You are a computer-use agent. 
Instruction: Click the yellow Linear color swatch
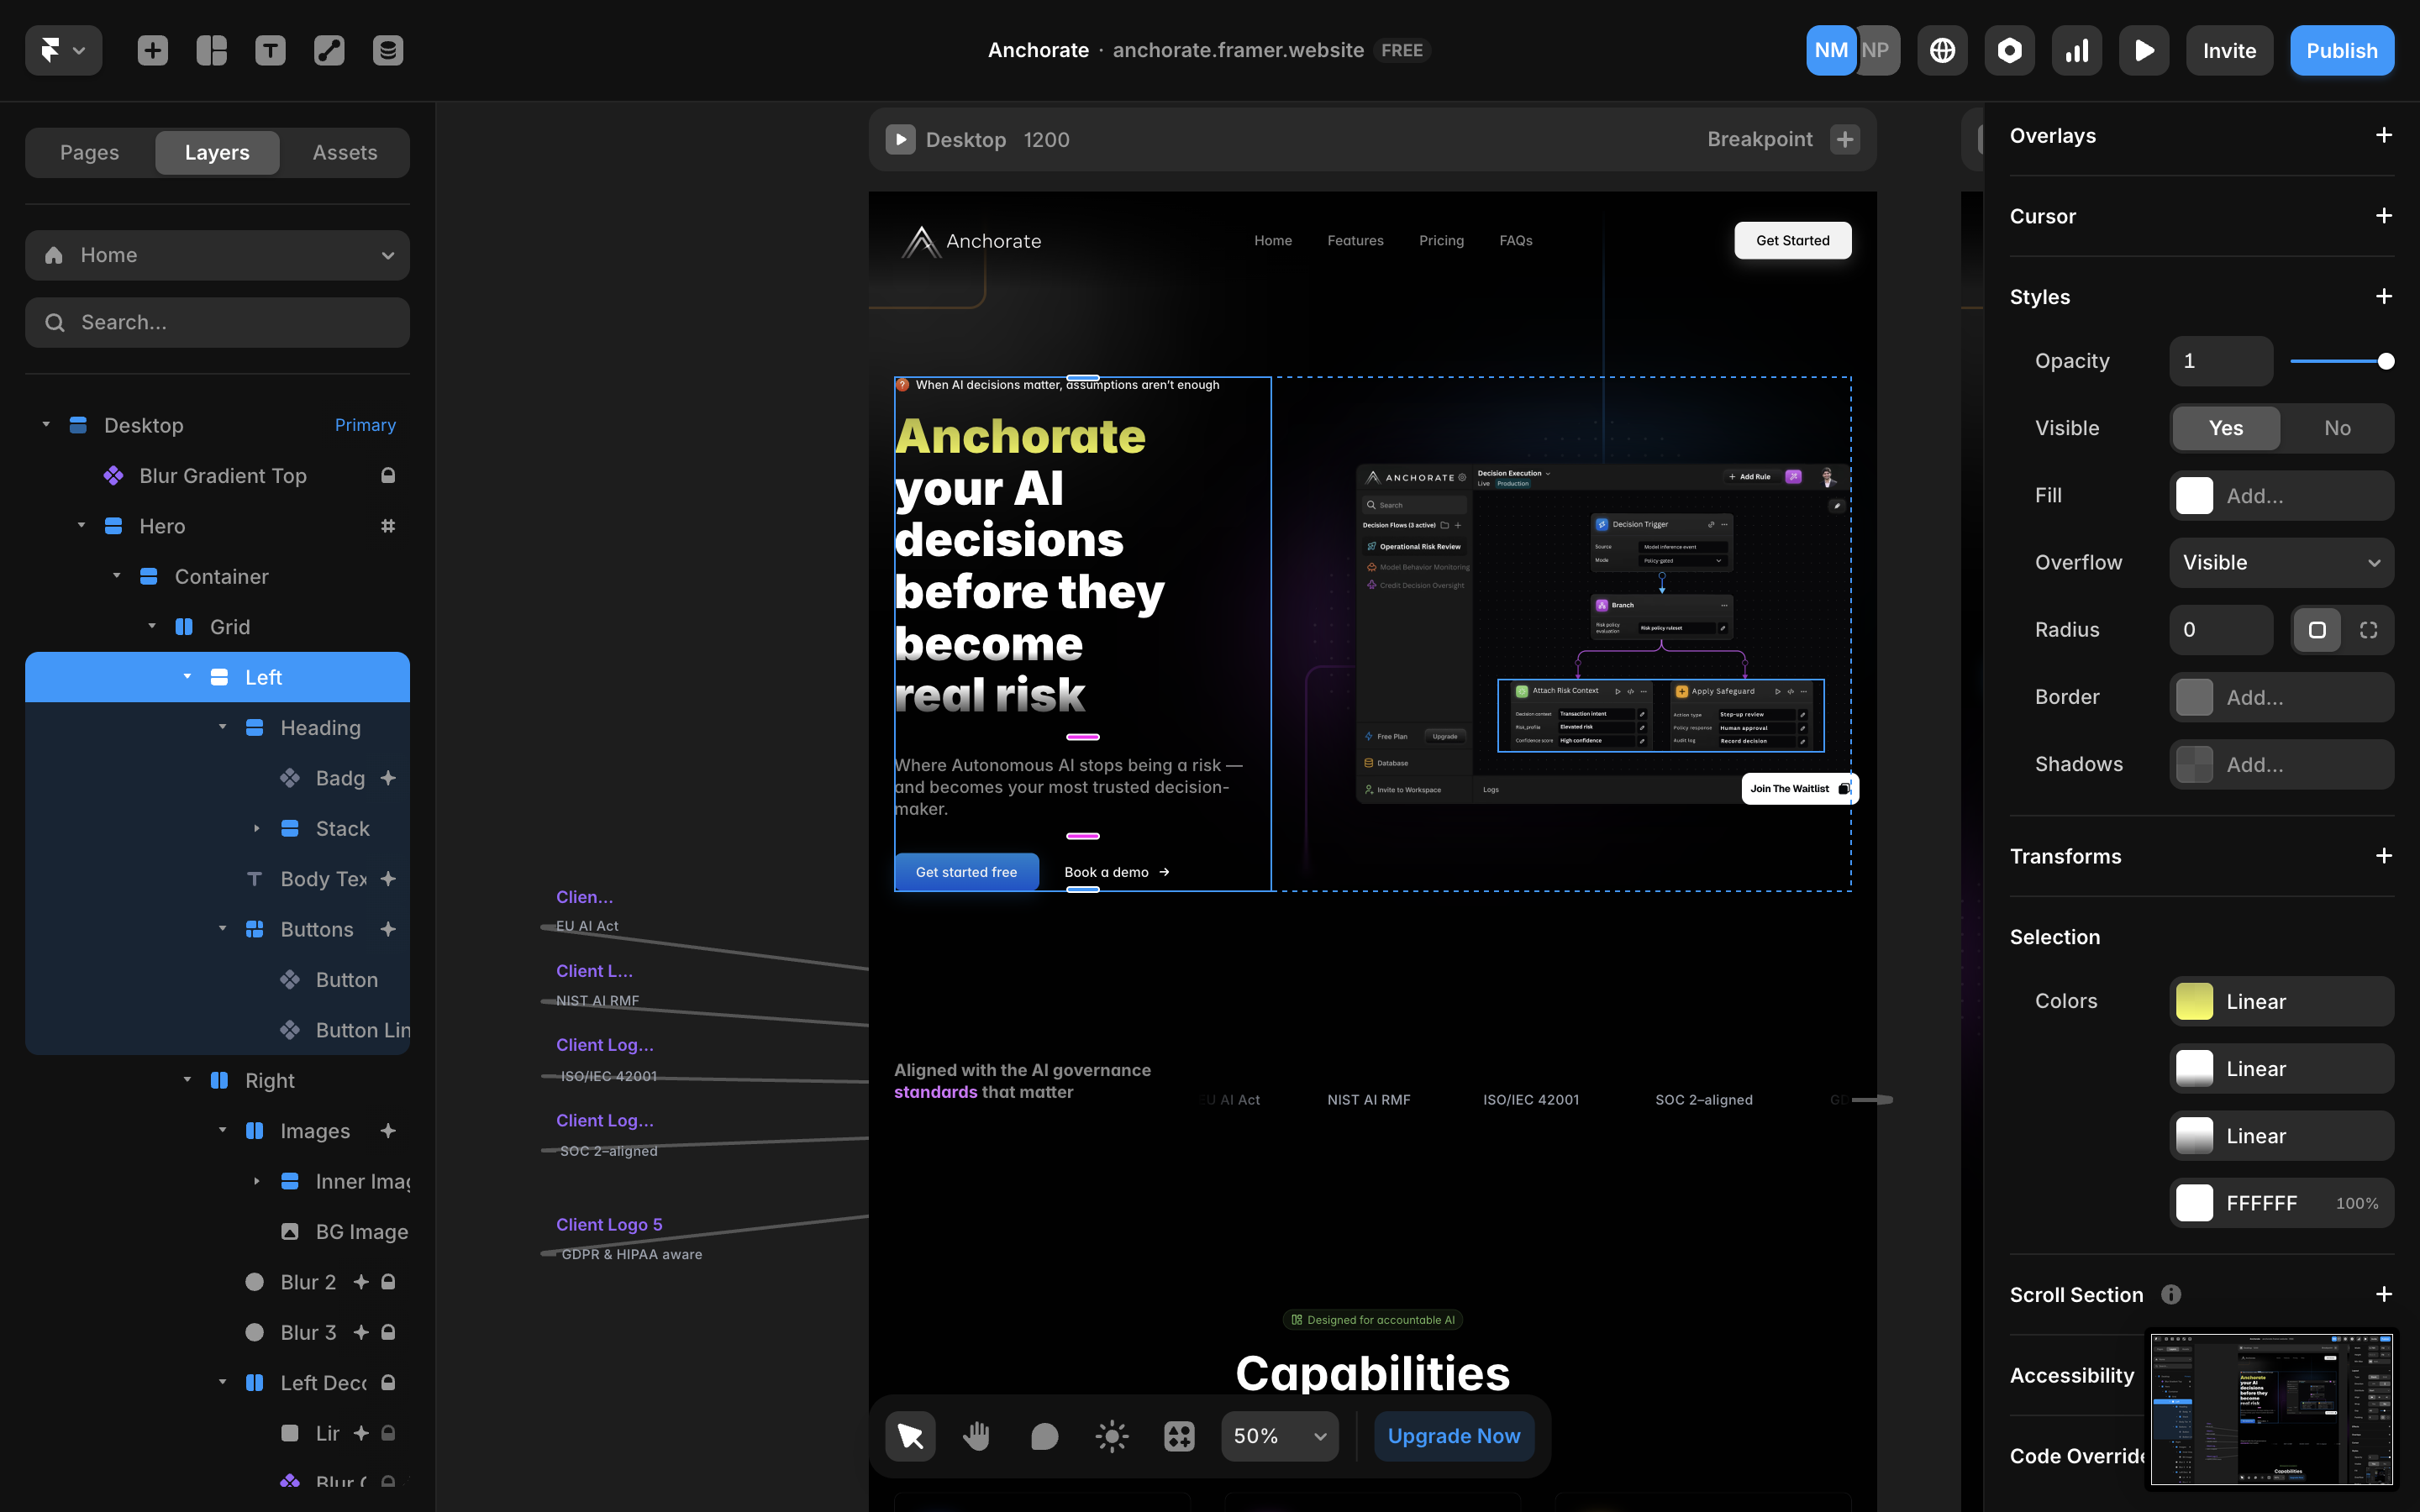pos(2194,1002)
